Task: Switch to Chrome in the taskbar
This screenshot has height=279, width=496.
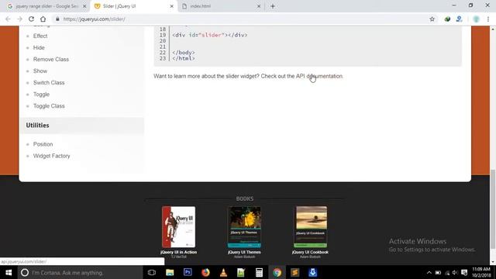Action: (277, 272)
